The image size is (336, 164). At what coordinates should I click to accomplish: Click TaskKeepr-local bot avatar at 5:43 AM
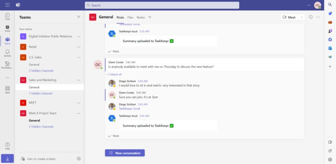point(112,118)
